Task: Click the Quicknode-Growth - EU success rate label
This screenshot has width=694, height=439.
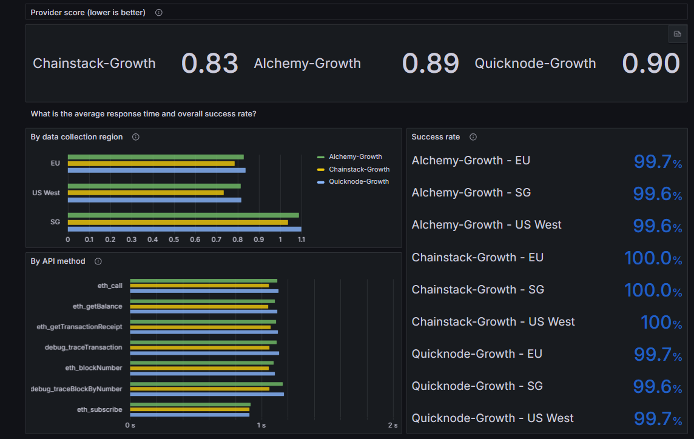Action: pos(477,354)
